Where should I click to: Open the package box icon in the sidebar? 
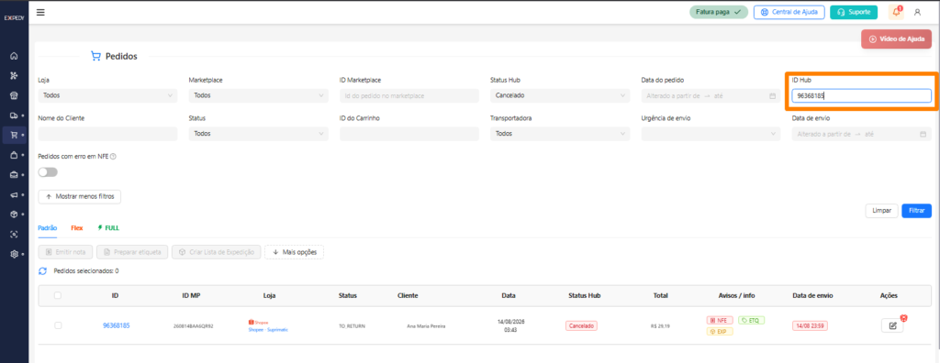15,214
